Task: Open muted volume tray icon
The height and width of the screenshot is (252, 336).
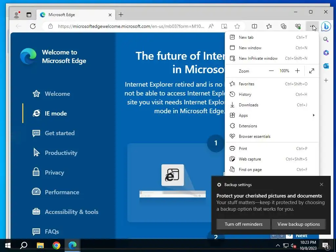Action: 293,245
